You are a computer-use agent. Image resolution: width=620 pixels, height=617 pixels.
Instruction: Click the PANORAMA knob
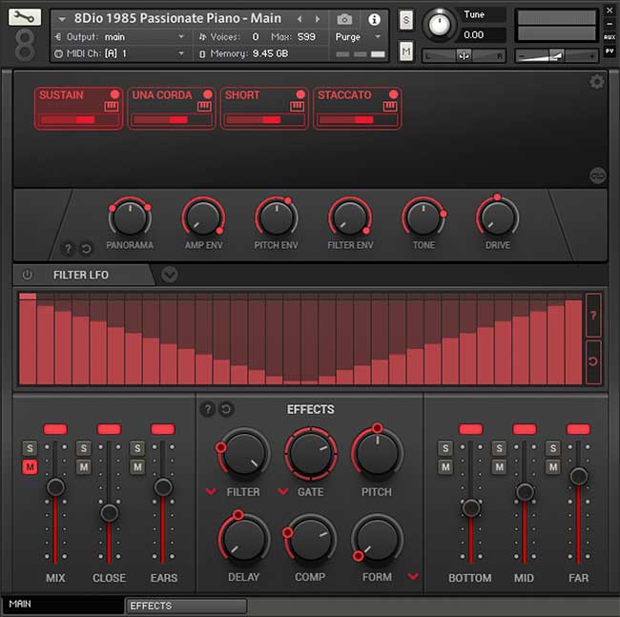click(130, 217)
